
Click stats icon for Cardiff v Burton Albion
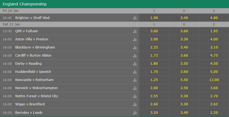pyautogui.click(x=135, y=56)
